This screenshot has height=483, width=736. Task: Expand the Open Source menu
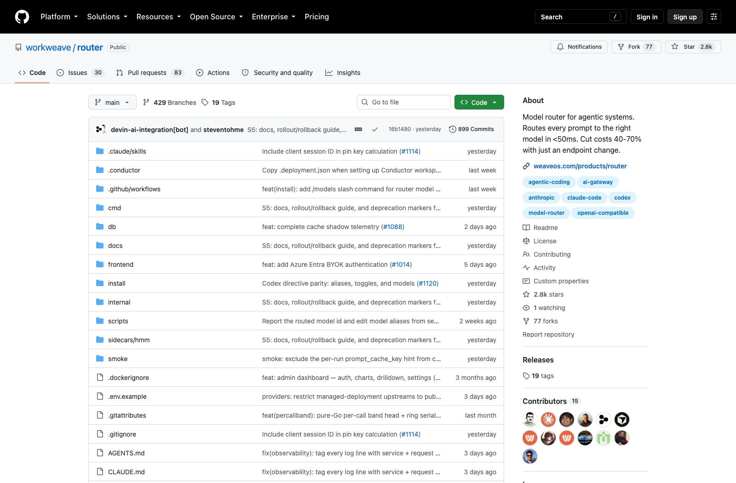pos(216,17)
